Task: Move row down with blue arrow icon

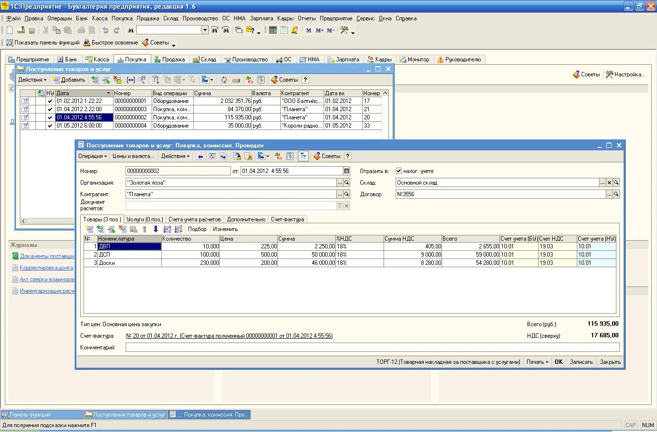Action: coord(156,229)
